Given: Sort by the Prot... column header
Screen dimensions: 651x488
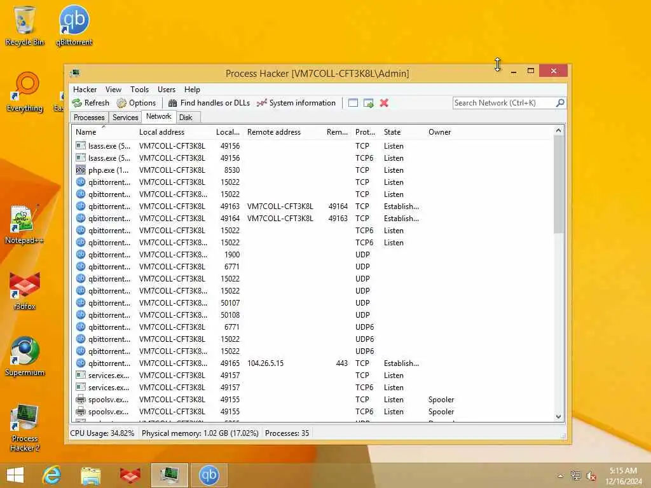Looking at the screenshot, I should [366, 132].
